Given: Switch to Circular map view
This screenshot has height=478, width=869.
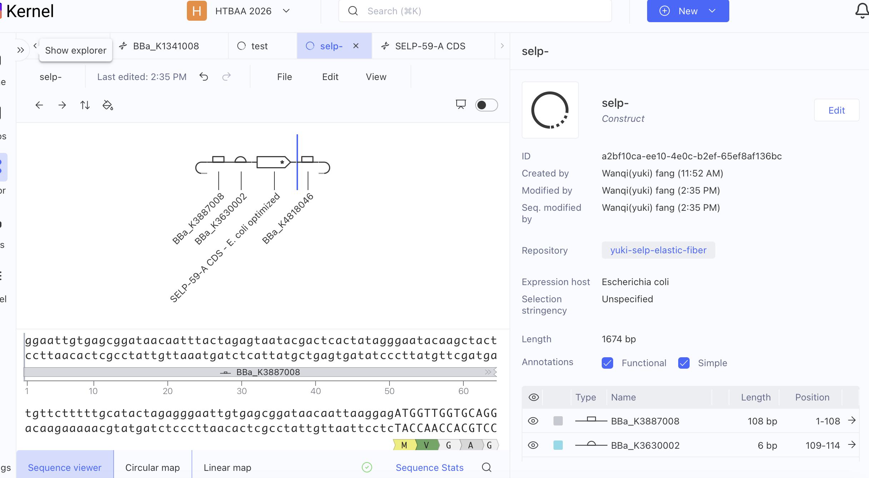Looking at the screenshot, I should click(153, 467).
